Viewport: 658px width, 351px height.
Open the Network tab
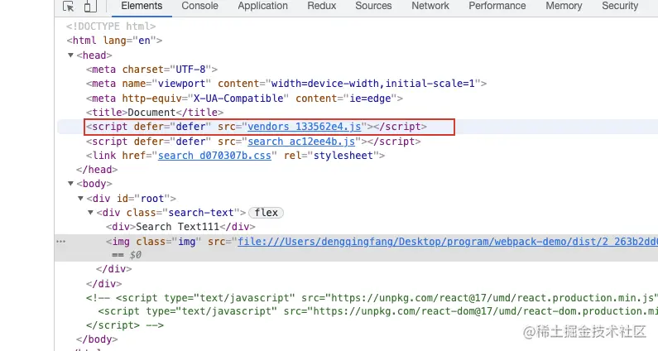click(x=430, y=6)
